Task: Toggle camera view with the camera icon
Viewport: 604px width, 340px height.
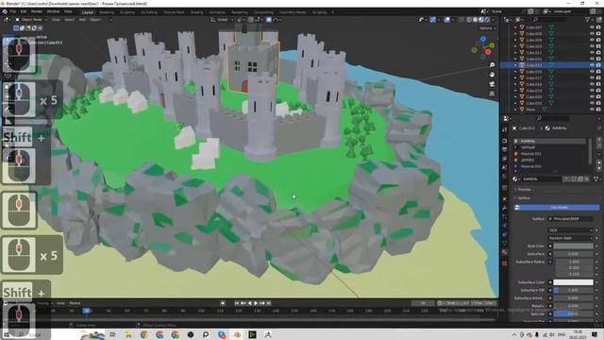Action: tap(492, 84)
